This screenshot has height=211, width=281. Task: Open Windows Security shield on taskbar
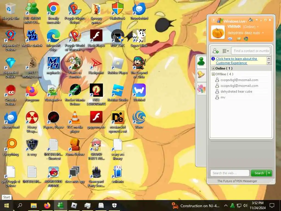tap(114, 206)
